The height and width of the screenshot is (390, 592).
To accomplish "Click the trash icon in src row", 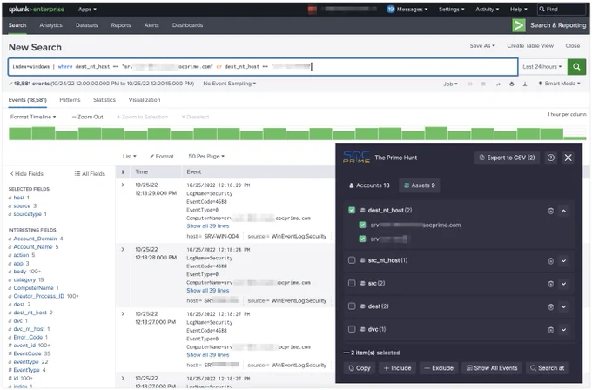I will 551,284.
